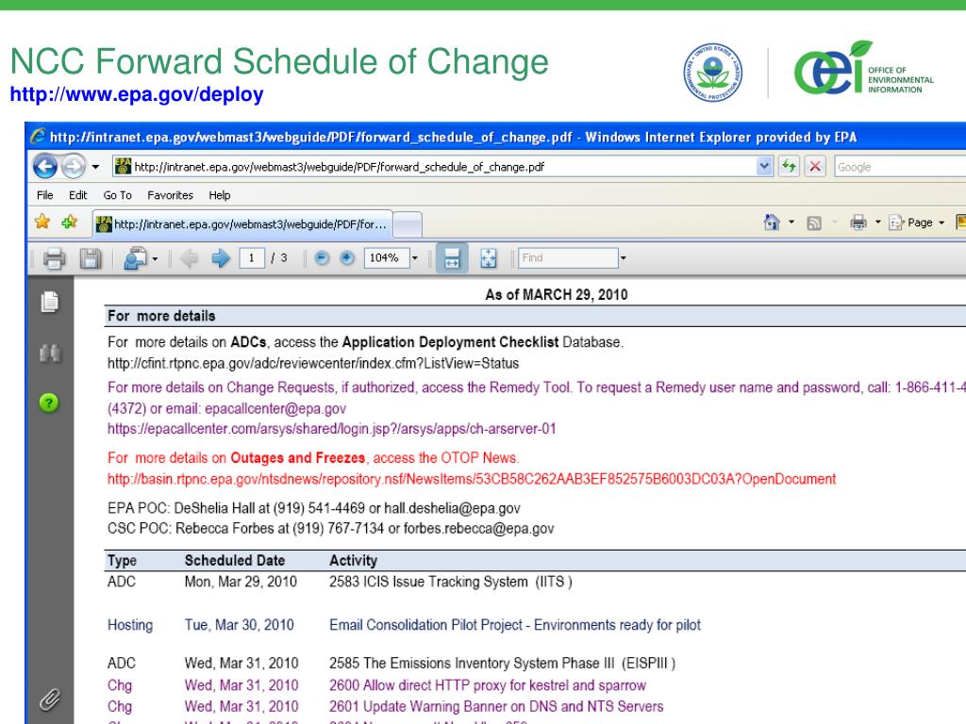This screenshot has width=966, height=724.
Task: Click the basin.rtpnc.epa.gov OTOP News URL
Action: pos(472,479)
